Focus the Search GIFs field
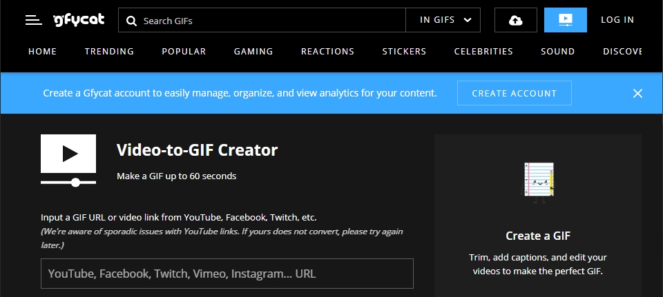 262,20
